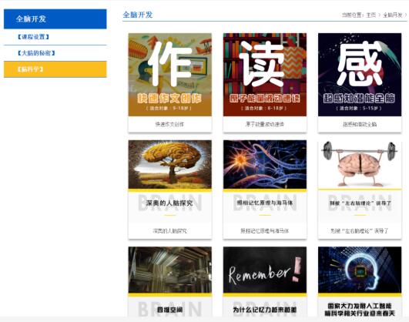Open the 超感知潜能全脑 course image with 感
409x322 pixels.
click(x=360, y=75)
